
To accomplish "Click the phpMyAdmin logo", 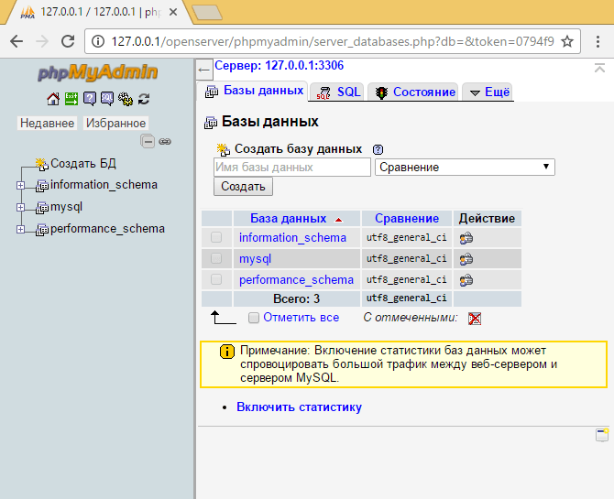I will tap(98, 73).
